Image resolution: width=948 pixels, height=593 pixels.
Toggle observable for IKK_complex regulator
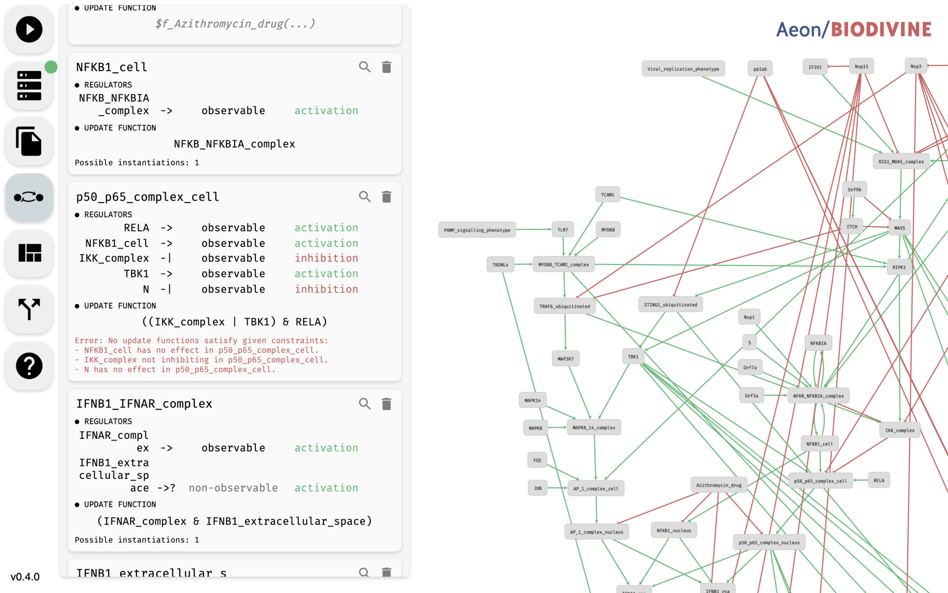click(233, 258)
